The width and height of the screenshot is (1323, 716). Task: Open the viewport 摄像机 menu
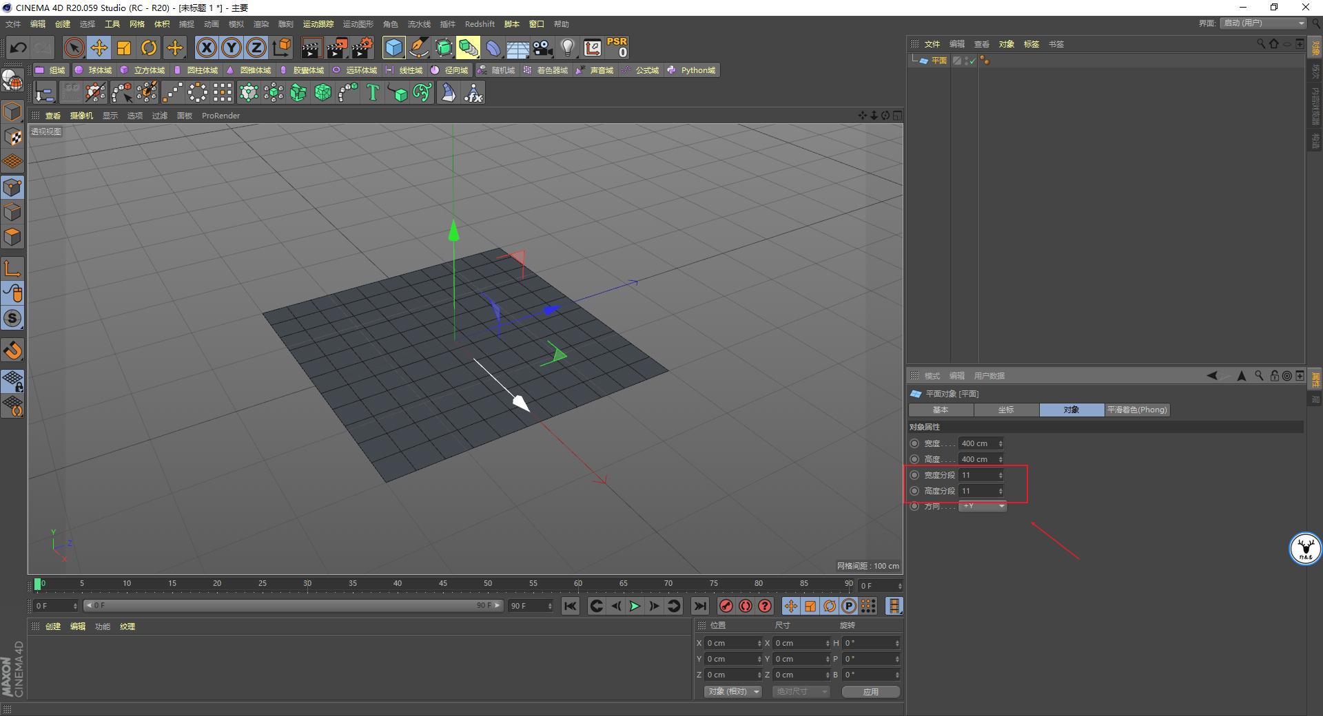(x=81, y=116)
